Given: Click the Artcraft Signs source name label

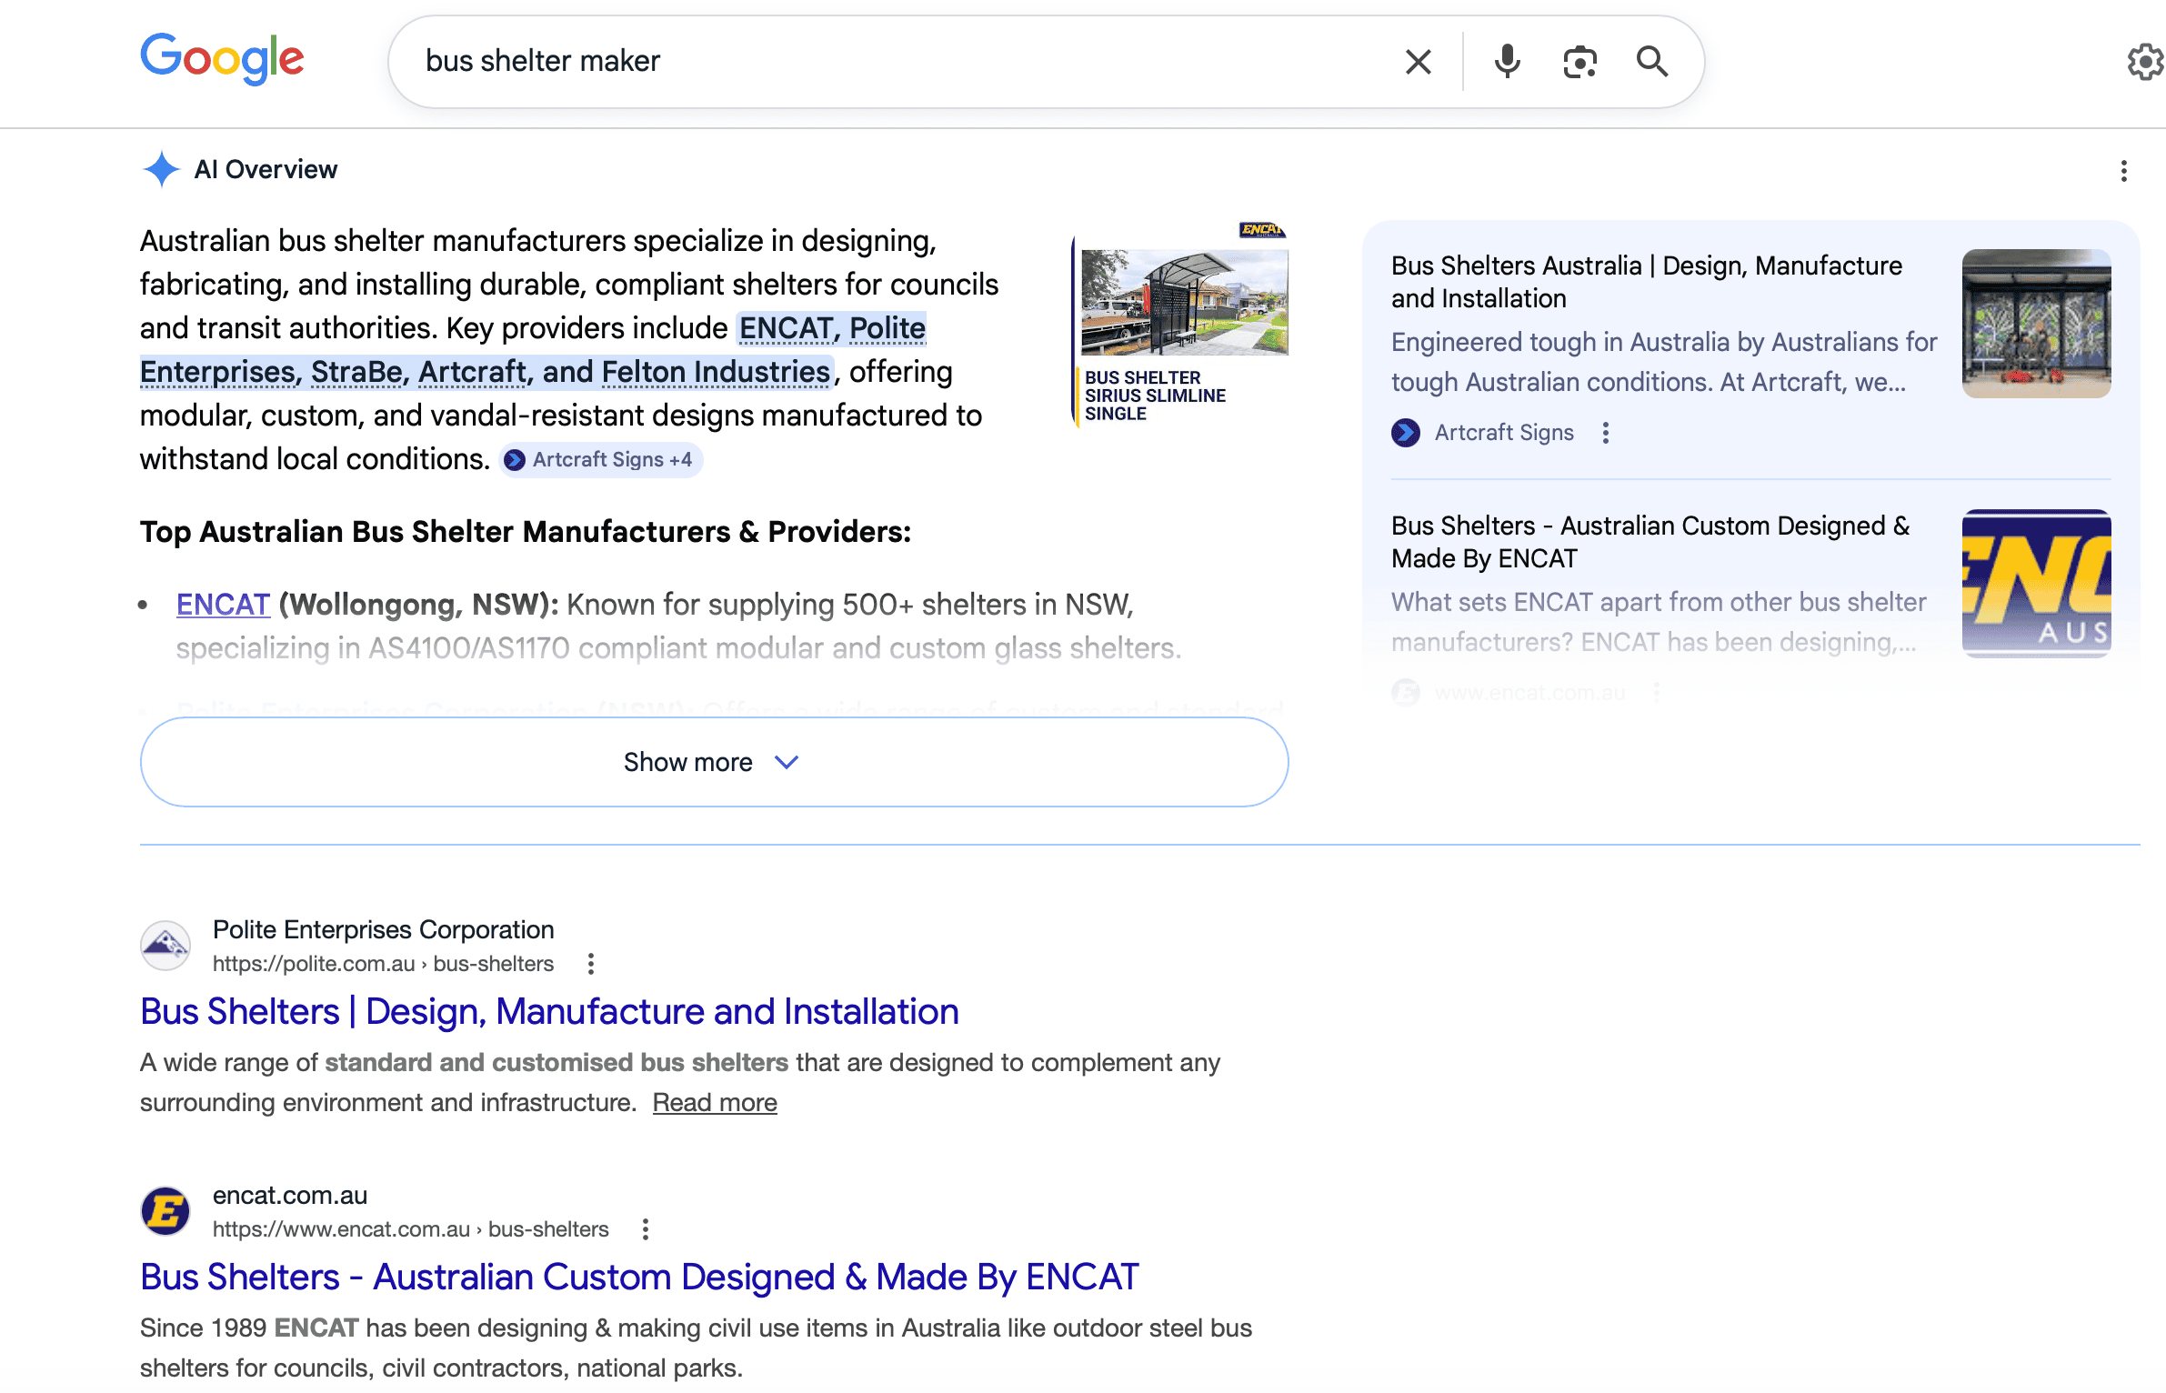Looking at the screenshot, I should coord(1504,433).
